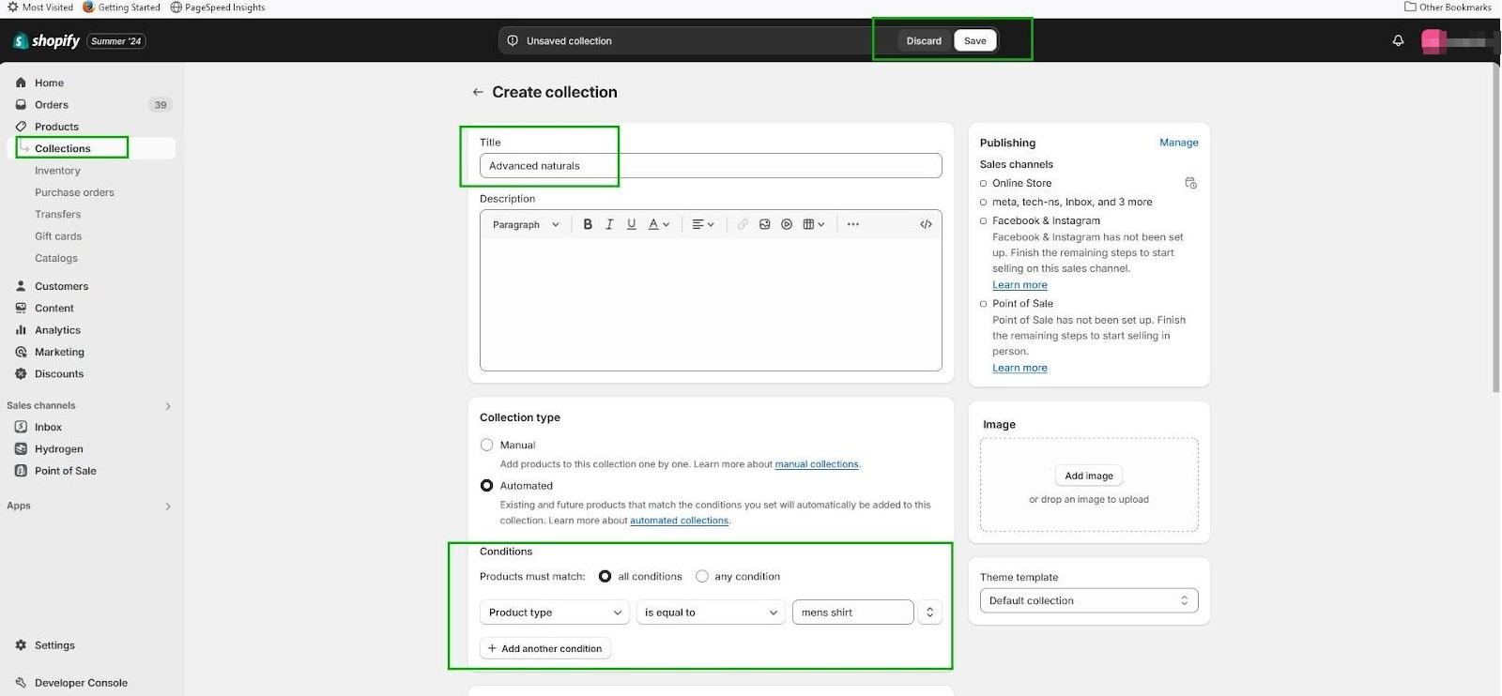The width and height of the screenshot is (1502, 696).
Task: Open the insert table icon menu
Action: coord(813,224)
